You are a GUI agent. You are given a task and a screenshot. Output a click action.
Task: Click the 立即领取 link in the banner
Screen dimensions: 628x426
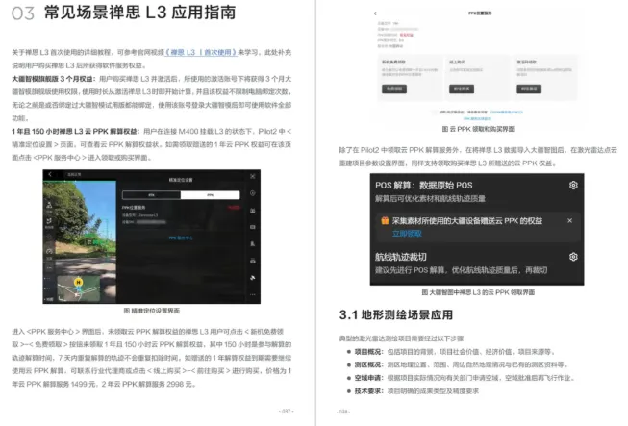click(407, 234)
